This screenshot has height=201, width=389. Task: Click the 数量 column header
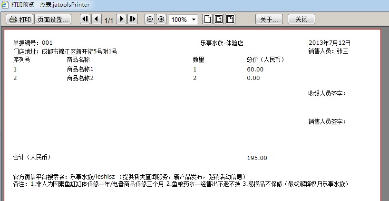click(198, 60)
